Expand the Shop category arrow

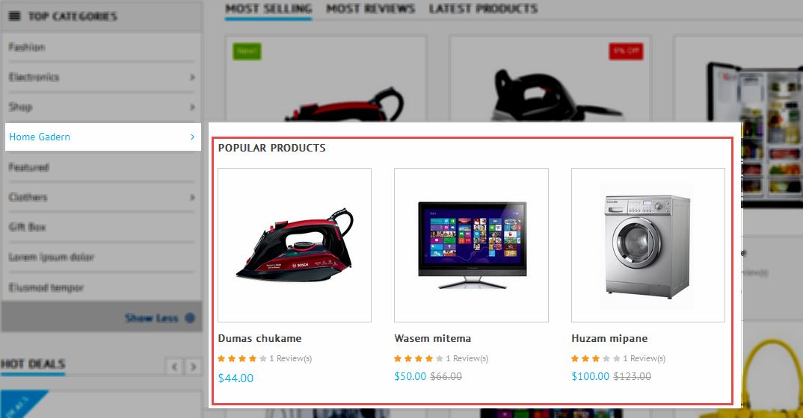193,107
